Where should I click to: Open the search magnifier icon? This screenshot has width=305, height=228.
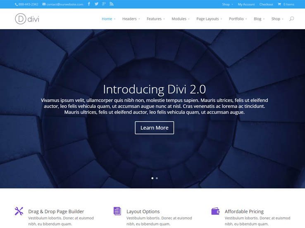[291, 19]
